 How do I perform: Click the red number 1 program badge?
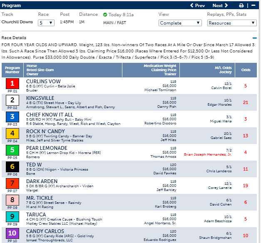tap(12, 84)
